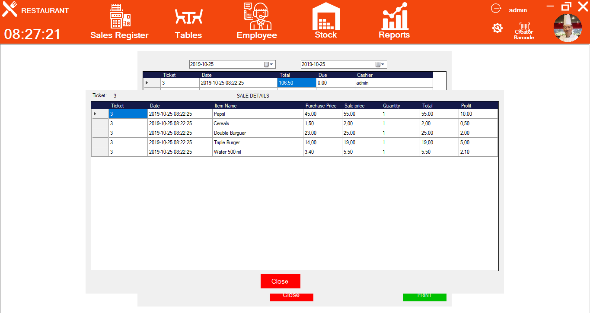Click the logout arrow icon
590x313 pixels.
(496, 8)
